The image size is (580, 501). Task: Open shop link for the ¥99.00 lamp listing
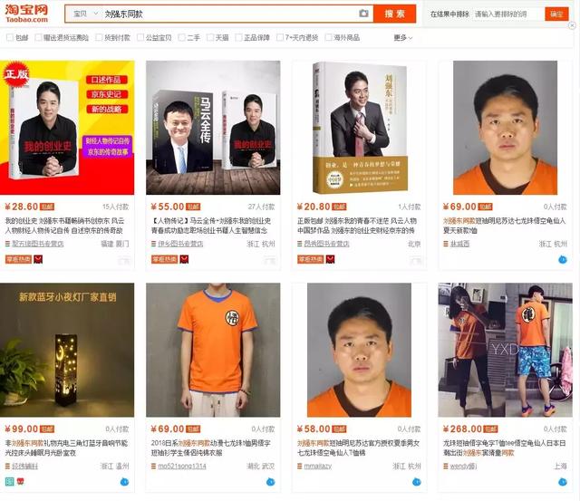pyautogui.click(x=24, y=467)
